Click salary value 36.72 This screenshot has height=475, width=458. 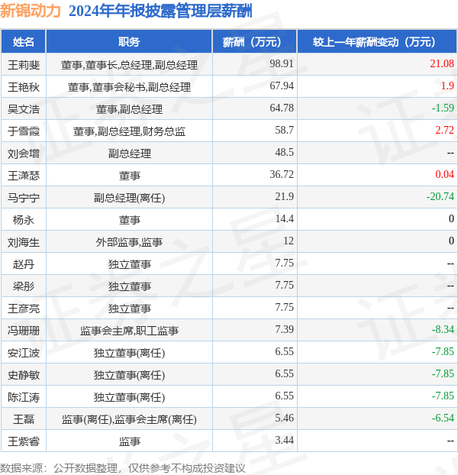click(282, 174)
